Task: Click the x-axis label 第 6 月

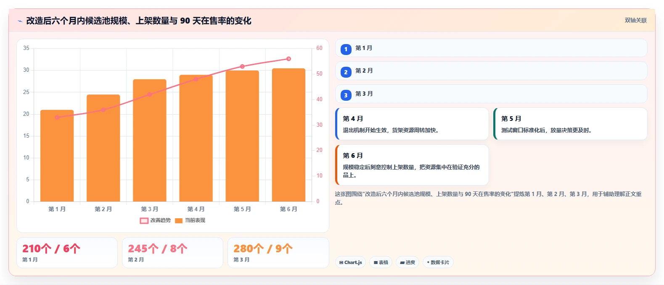Action: 288,209
